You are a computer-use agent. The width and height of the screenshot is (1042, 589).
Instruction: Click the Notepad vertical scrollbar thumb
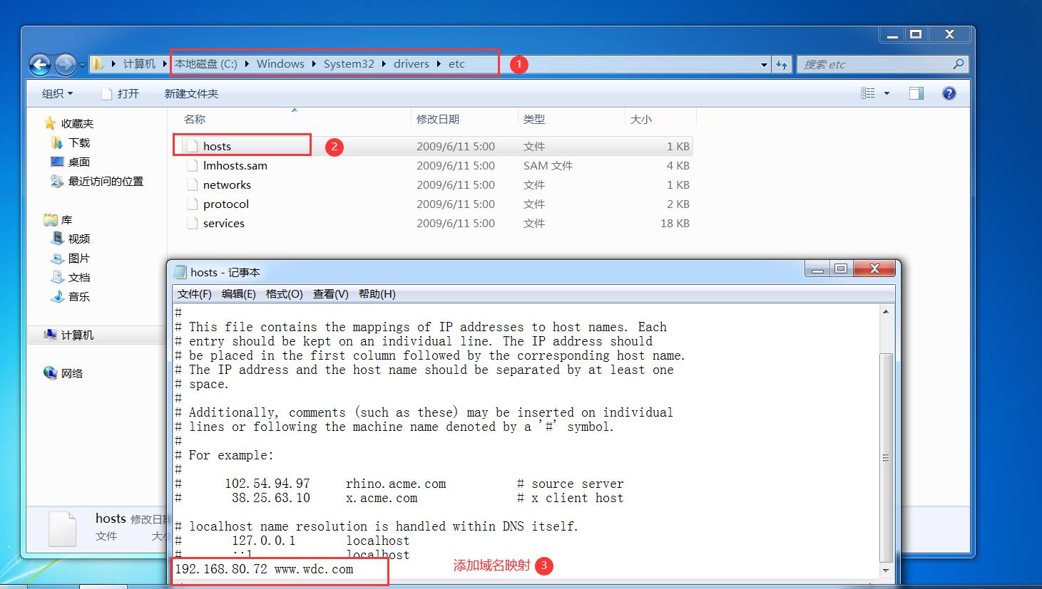point(887,458)
